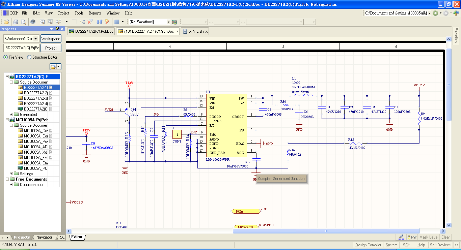Collapse the Free Documents node

click(7, 179)
